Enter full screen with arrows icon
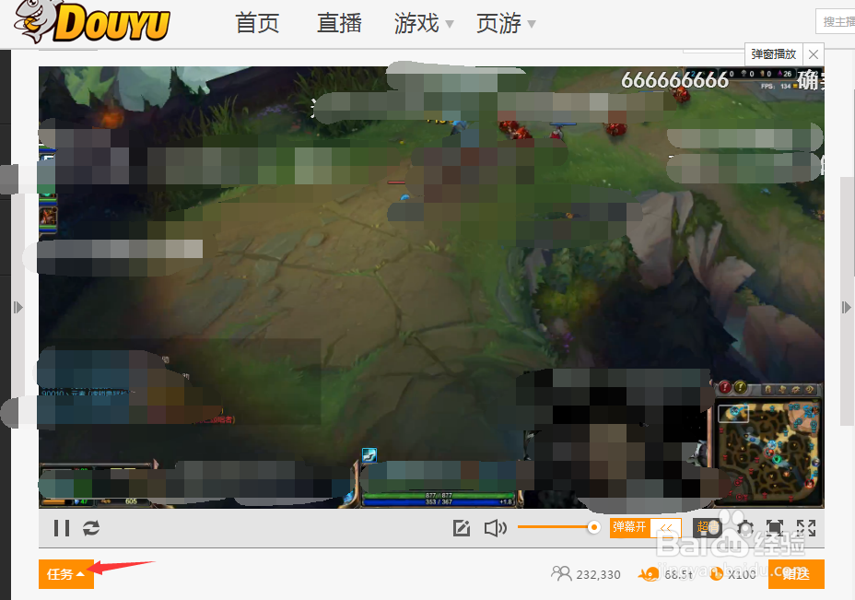The height and width of the screenshot is (600, 855). [x=806, y=528]
